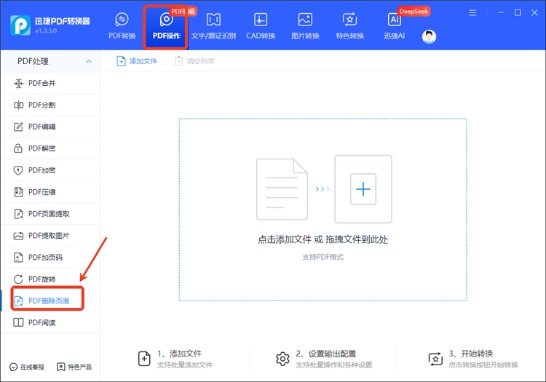Open PDF加密 tool
This screenshot has width=546, height=382.
(x=50, y=170)
